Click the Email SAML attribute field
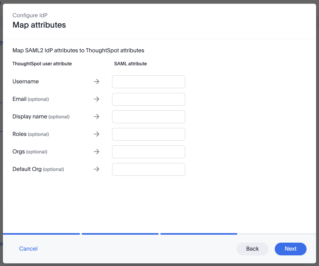This screenshot has height=266, width=319. (x=149, y=99)
